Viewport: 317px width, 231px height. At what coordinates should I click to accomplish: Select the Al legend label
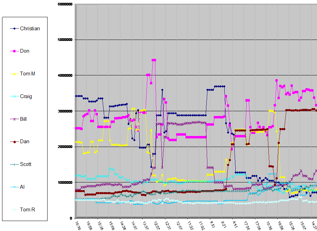coord(22,187)
